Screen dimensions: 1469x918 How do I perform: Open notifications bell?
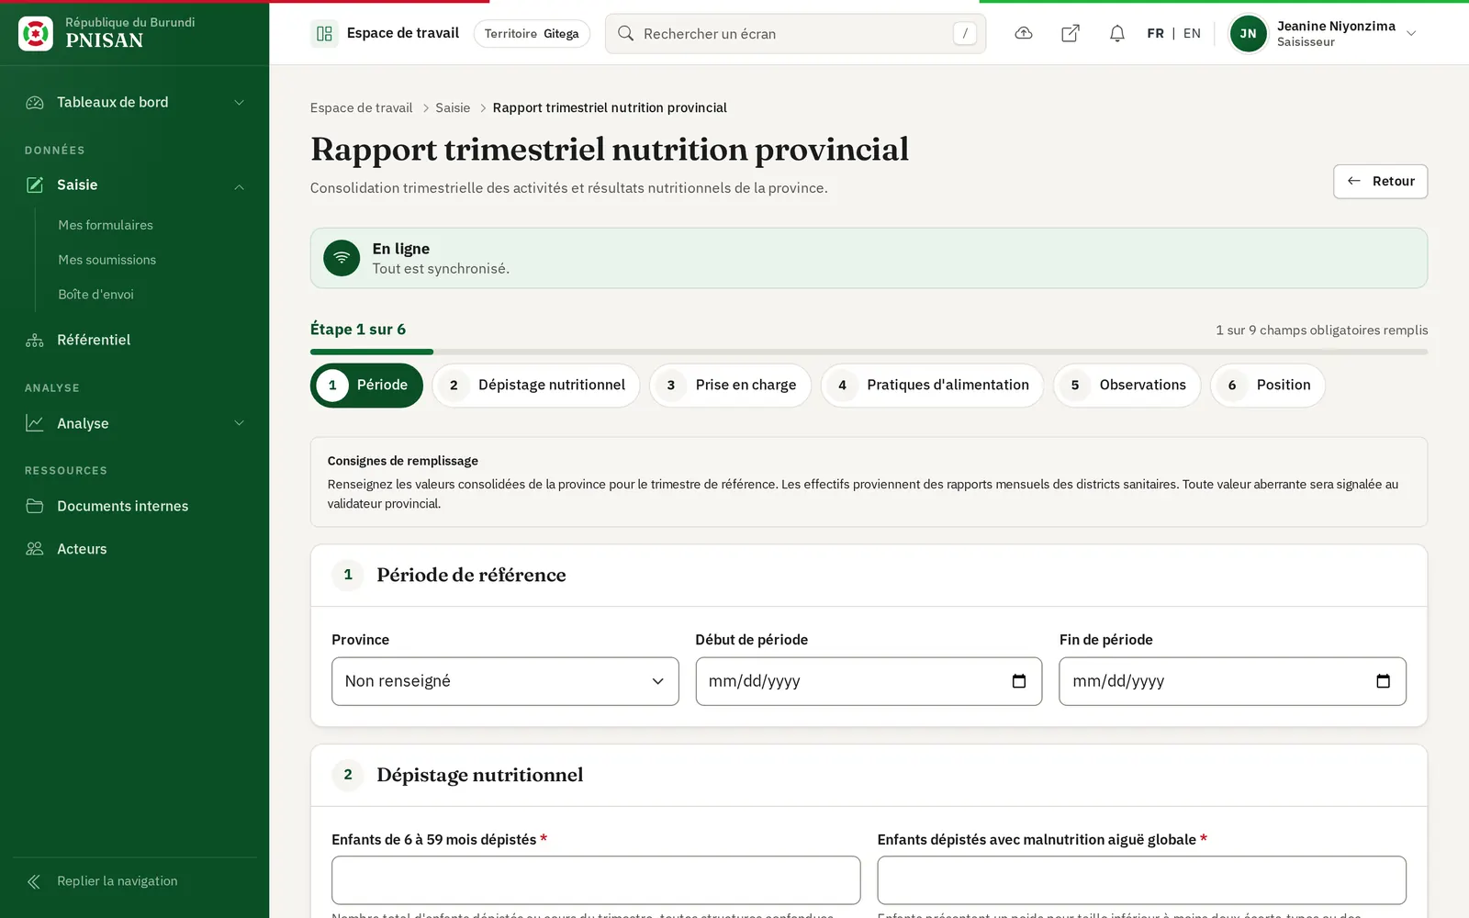1117,34
